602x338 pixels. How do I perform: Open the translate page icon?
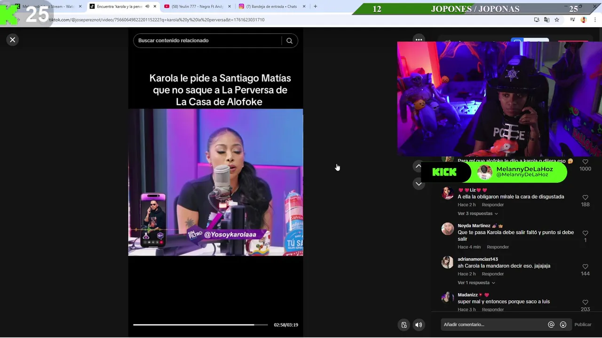coord(547,20)
